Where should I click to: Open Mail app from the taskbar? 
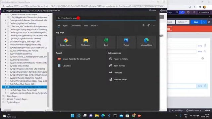[121, 116]
